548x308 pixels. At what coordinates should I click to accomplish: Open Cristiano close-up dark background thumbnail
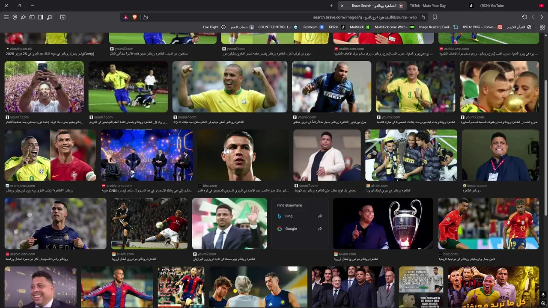tap(243, 155)
